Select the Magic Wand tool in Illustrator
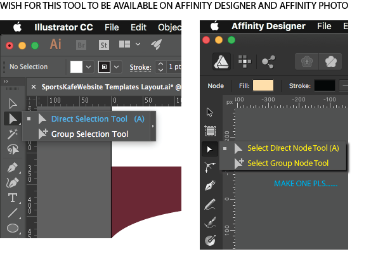378x268 pixels. point(13,134)
